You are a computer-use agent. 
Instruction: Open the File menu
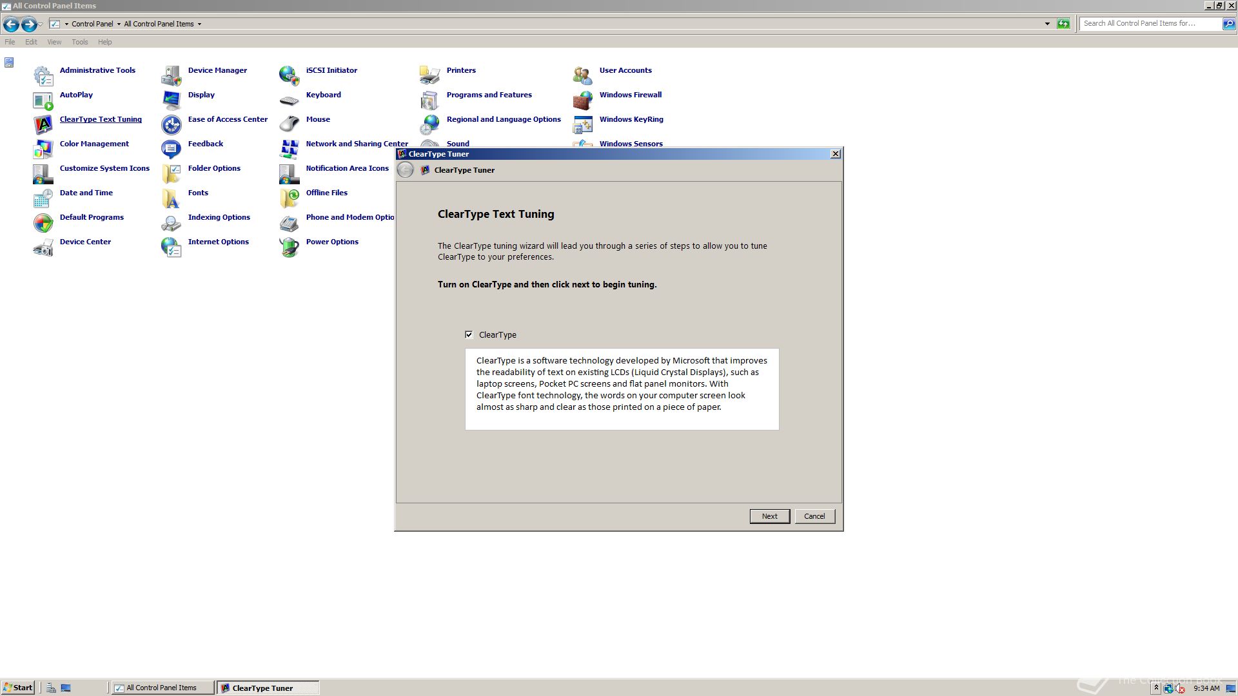tap(10, 42)
